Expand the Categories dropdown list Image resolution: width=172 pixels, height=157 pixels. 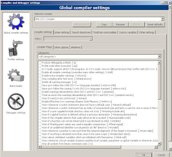click(160, 56)
